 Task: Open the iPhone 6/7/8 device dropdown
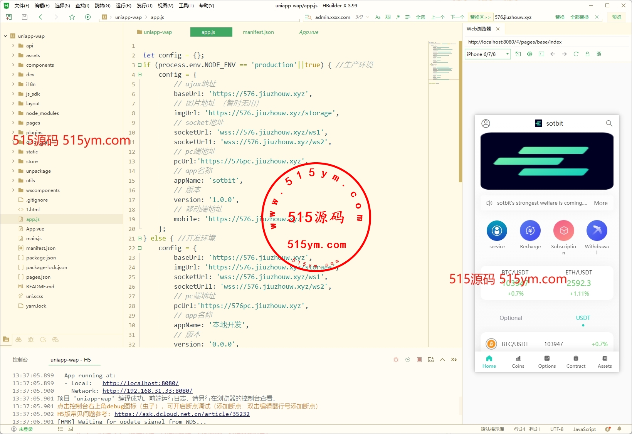tap(487, 54)
